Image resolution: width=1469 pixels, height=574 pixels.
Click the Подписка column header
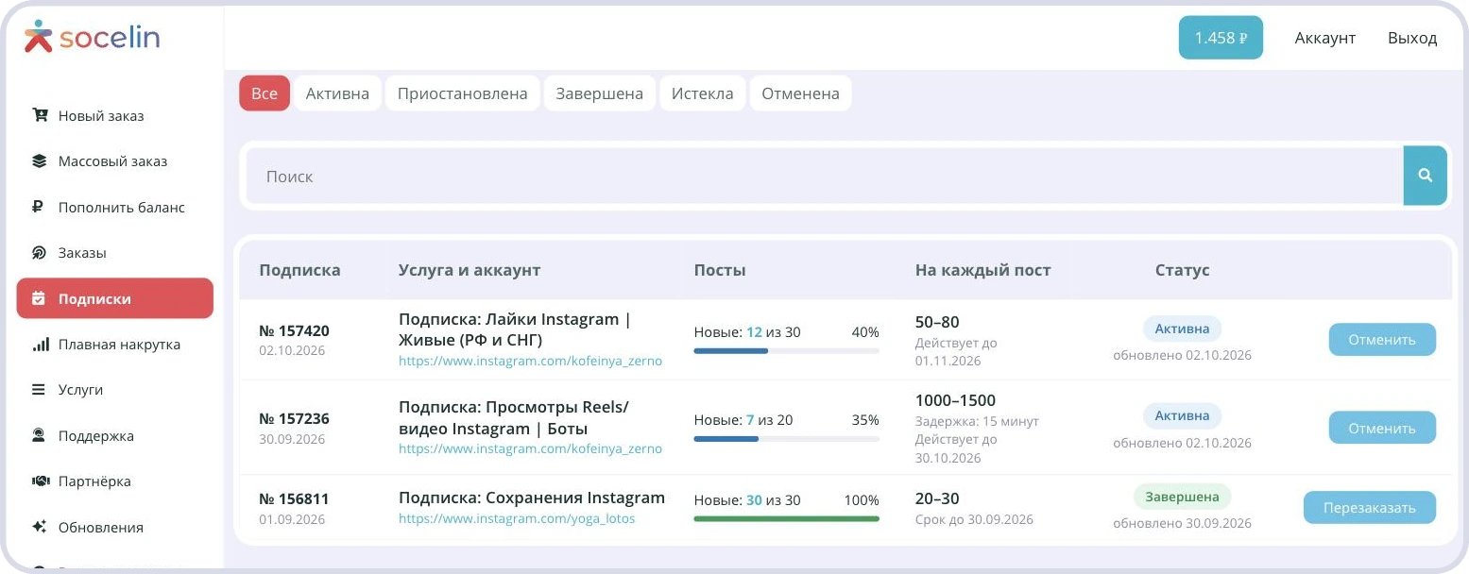pos(299,270)
